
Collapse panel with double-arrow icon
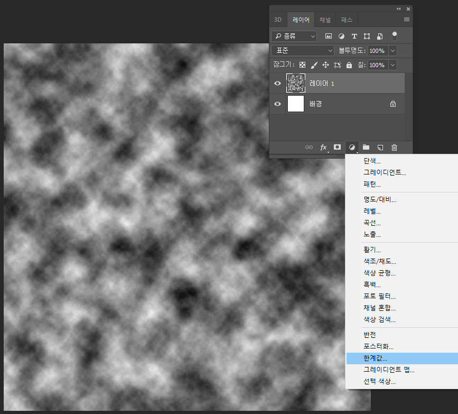[x=399, y=9]
